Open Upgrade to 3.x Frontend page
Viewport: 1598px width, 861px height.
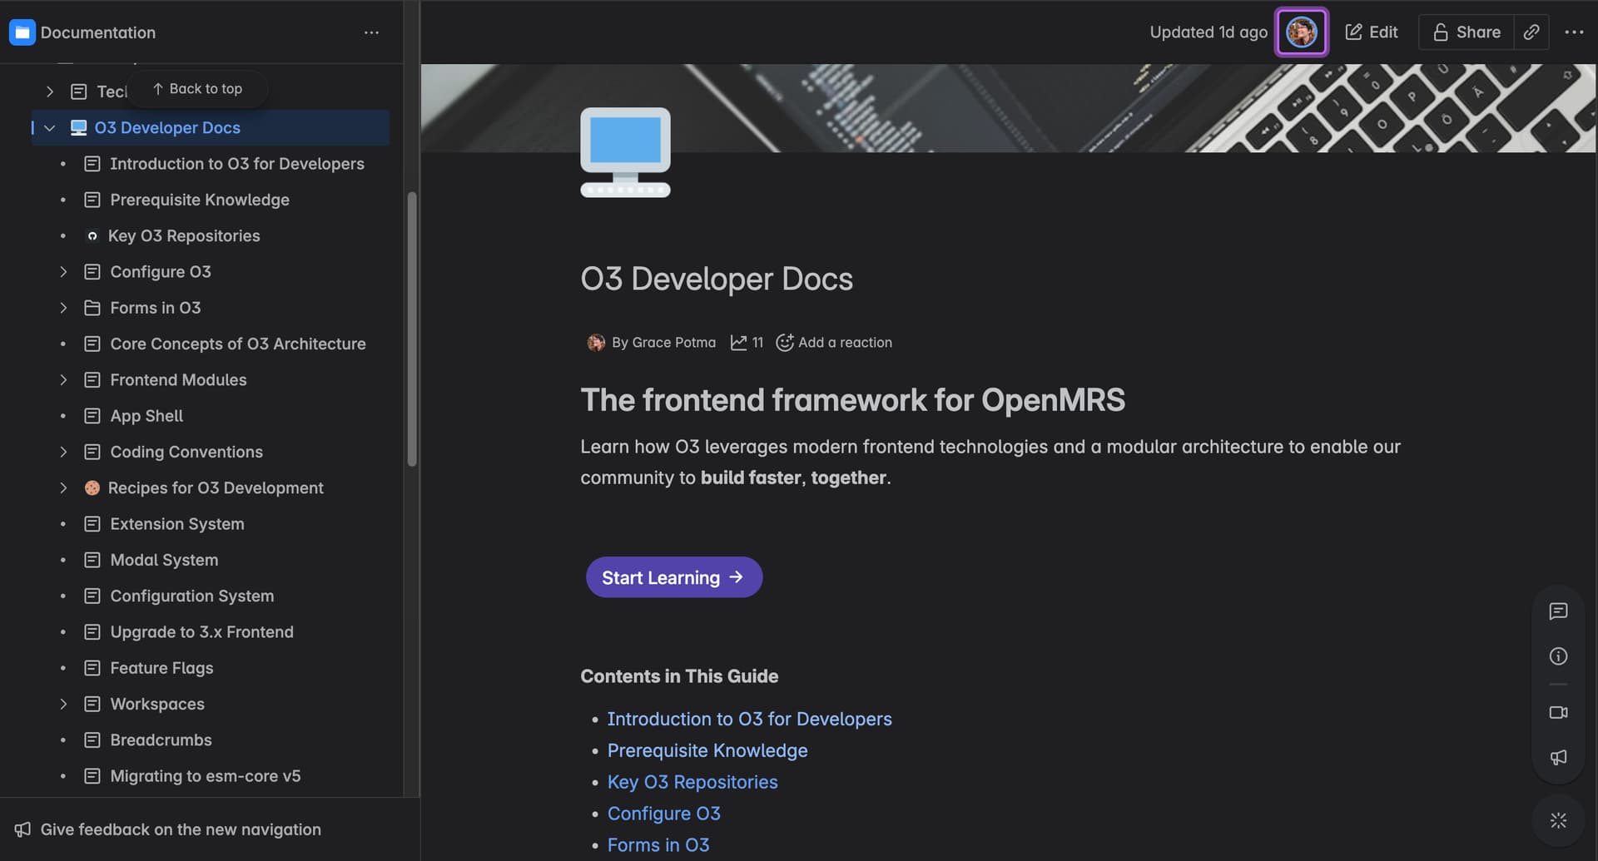tap(202, 632)
